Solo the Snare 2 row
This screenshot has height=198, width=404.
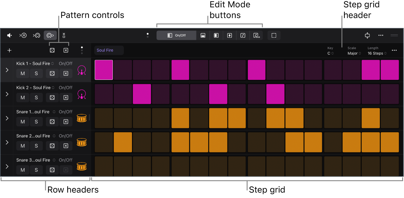click(x=36, y=146)
